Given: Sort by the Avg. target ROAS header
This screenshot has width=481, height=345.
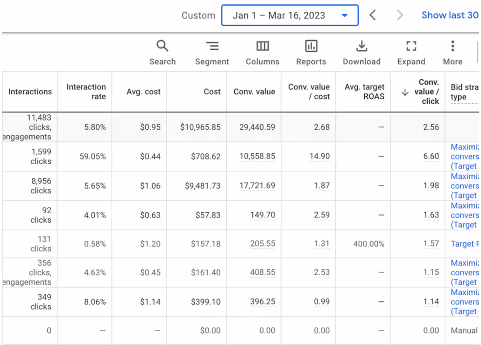Looking at the screenshot, I should pos(364,92).
